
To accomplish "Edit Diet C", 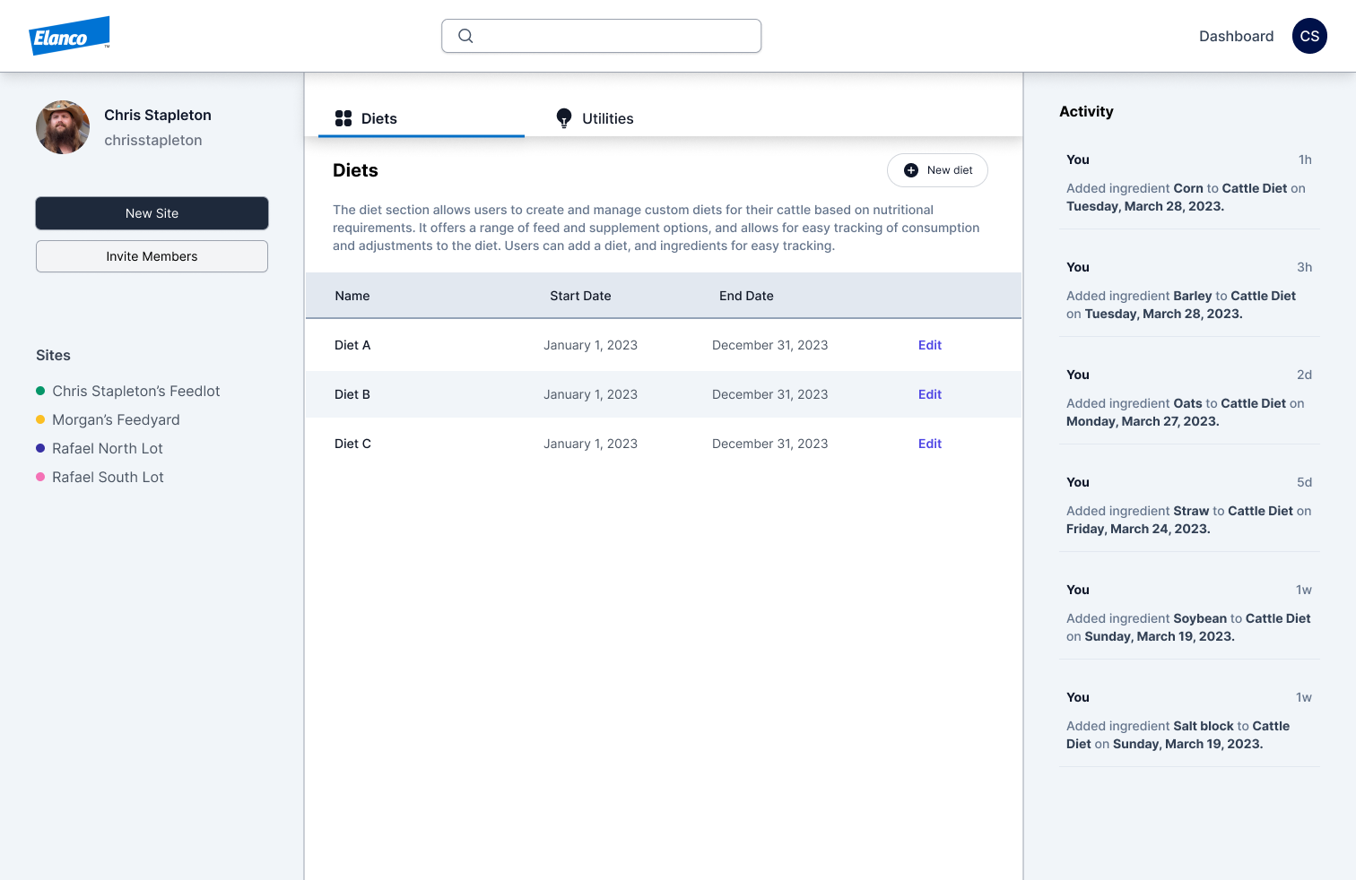I will coord(929,444).
